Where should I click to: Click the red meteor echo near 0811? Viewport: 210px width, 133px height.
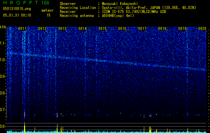tap(24, 114)
